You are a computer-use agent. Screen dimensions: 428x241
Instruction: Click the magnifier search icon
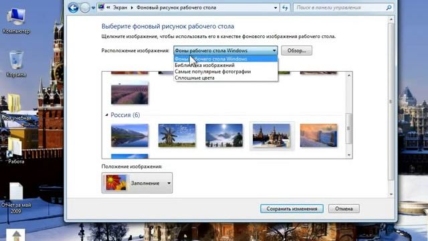pyautogui.click(x=389, y=7)
